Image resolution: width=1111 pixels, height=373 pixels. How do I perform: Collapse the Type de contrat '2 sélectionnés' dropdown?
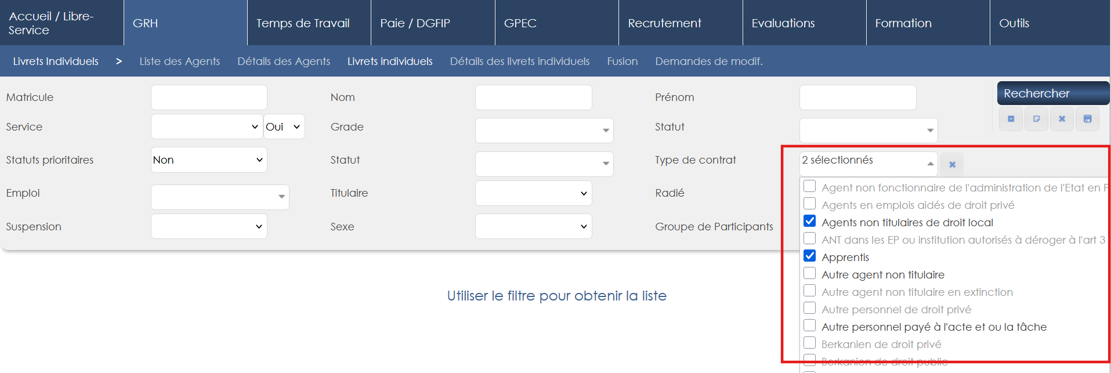[868, 164]
